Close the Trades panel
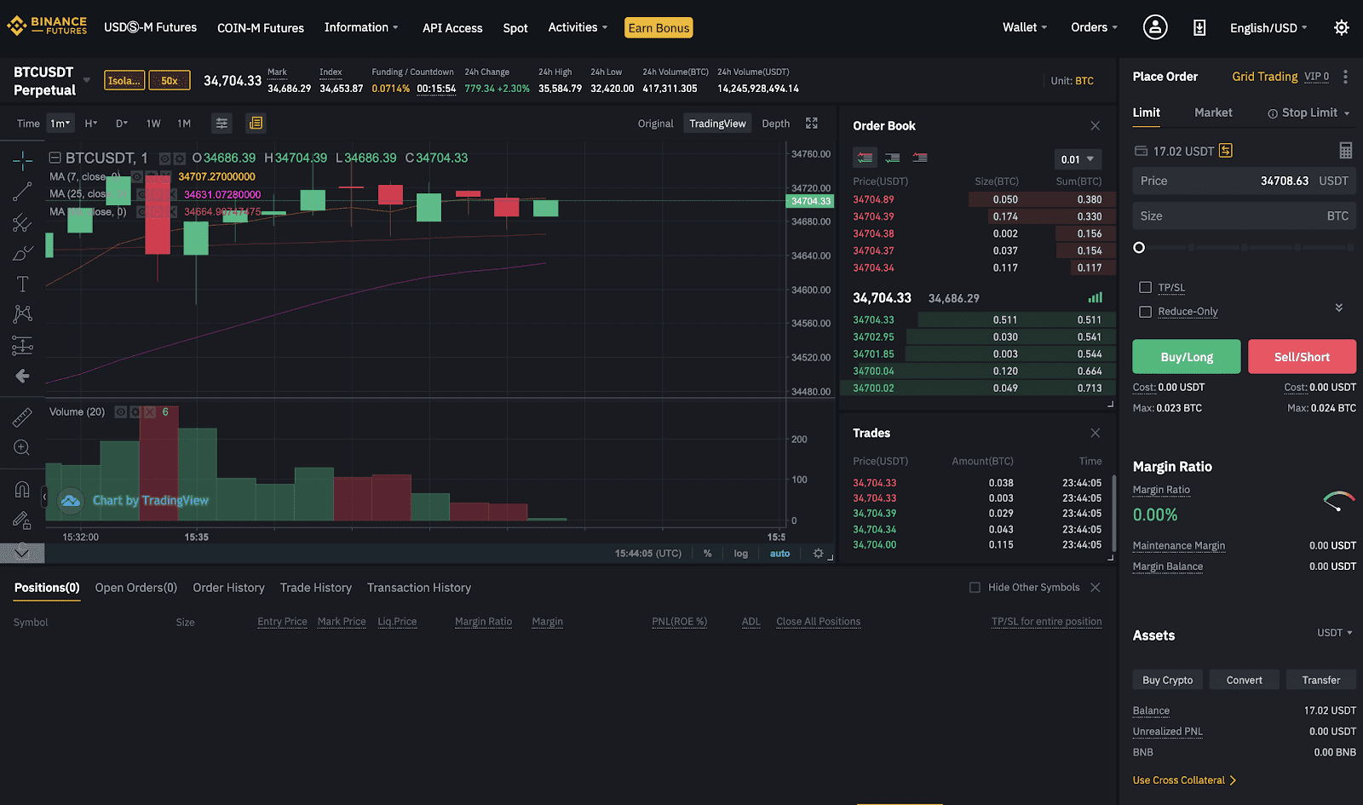Screen dimensions: 1363x805 [1096, 434]
